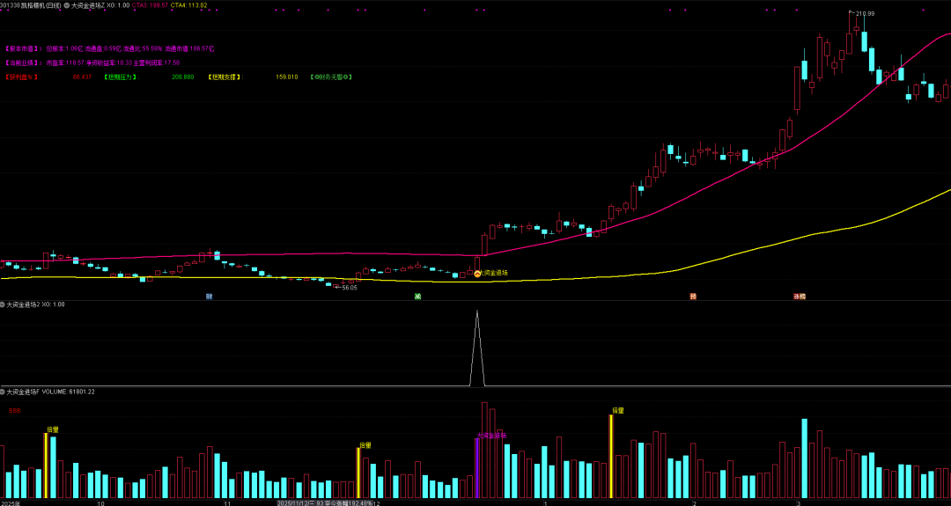Click the main chart indicator settings circle icon
The height and width of the screenshot is (506, 951).
coord(68,5)
